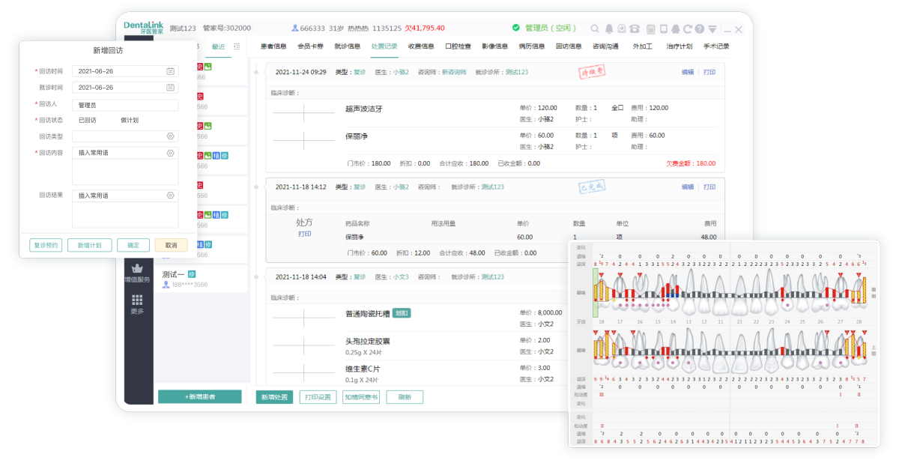Click the DentaLink logo
This screenshot has height=466, width=899.
(143, 28)
